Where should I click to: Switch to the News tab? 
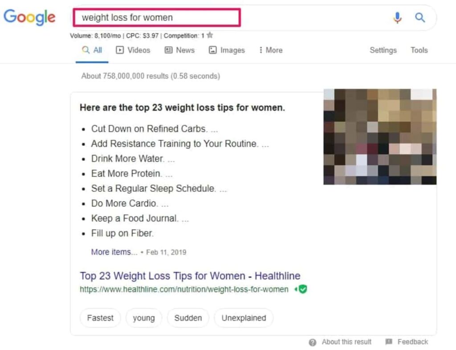coord(180,50)
